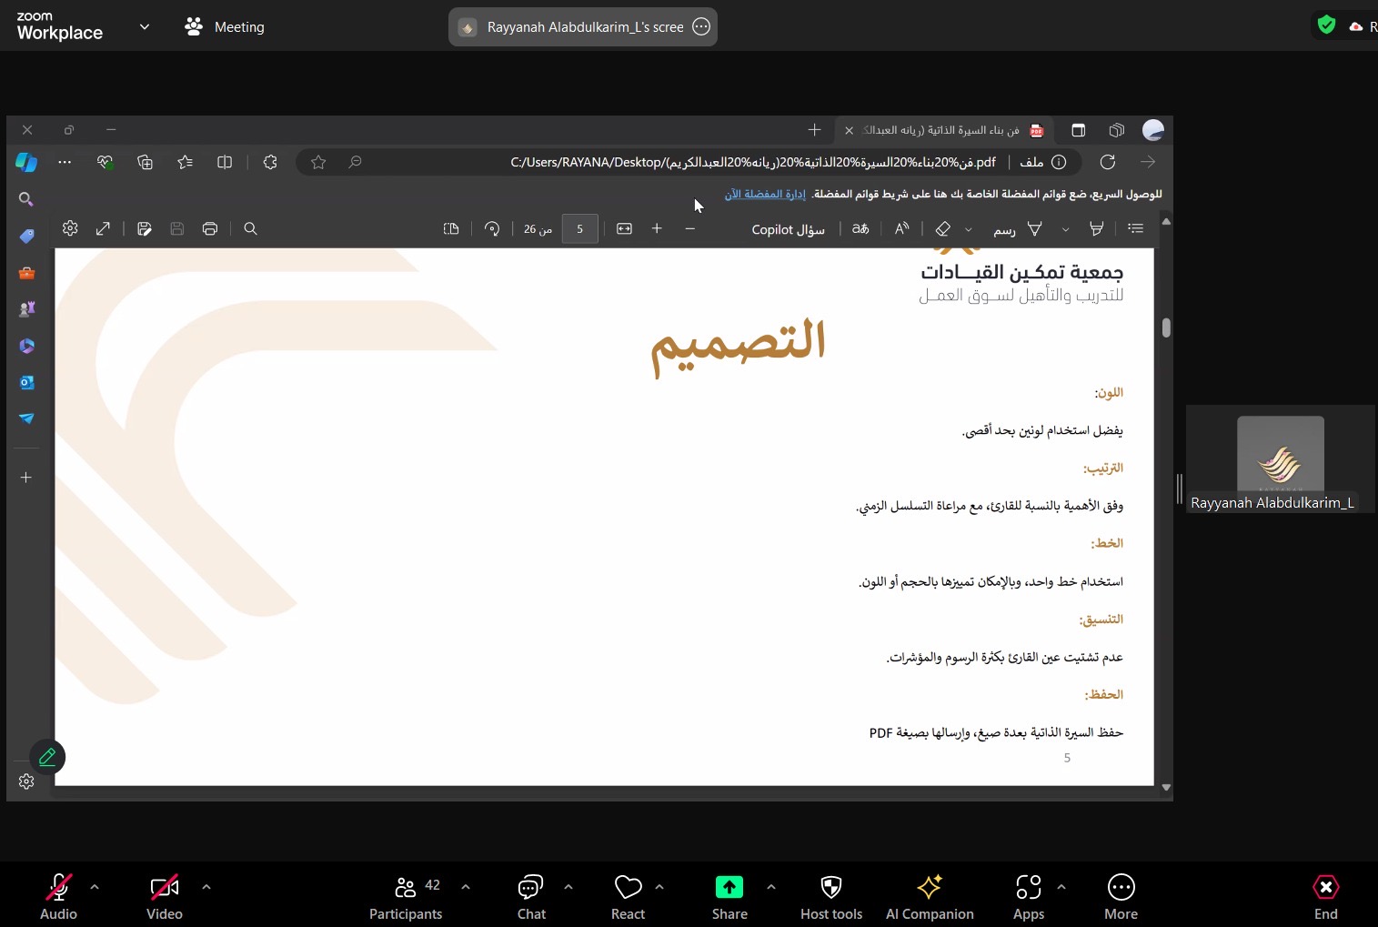This screenshot has height=927, width=1378.
Task: Open the More options menu
Action: (x=1122, y=896)
